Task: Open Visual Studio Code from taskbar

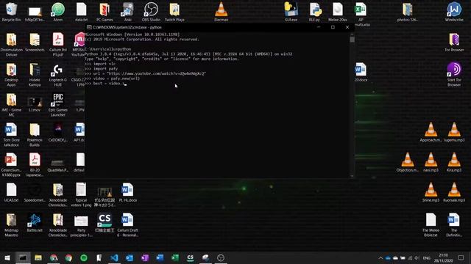Action: click(114, 257)
